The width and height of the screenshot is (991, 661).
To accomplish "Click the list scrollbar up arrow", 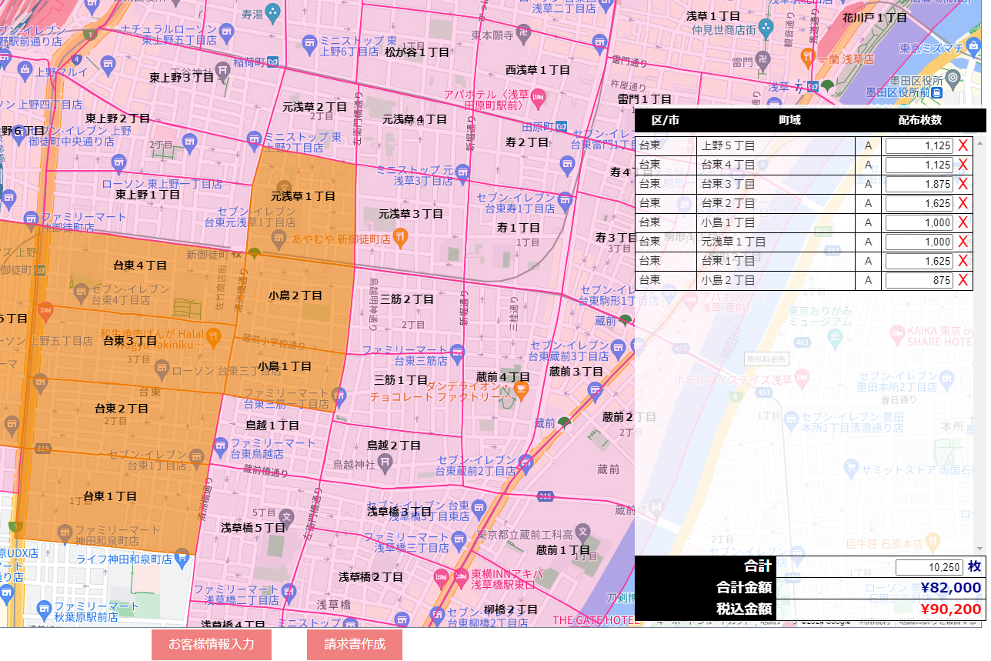I will (980, 142).
